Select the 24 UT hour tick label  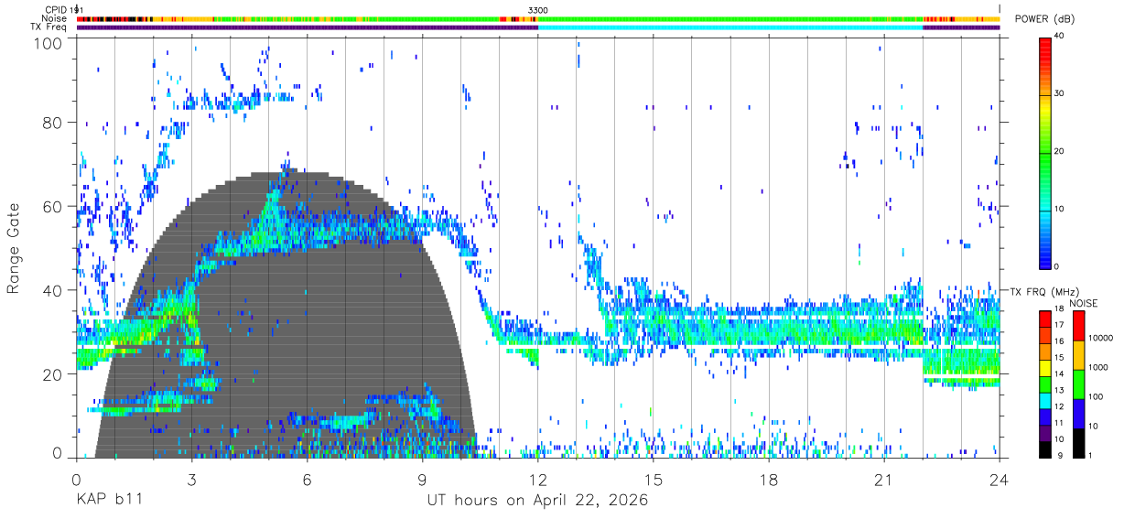[x=1000, y=479]
